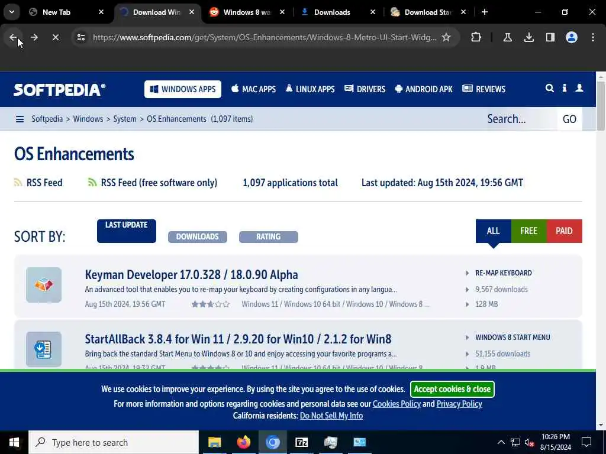Open Drivers section
Screen dimensions: 606x454
tap(365, 89)
